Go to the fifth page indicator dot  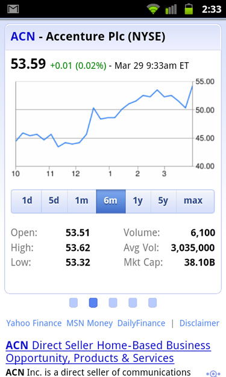tap(152, 303)
